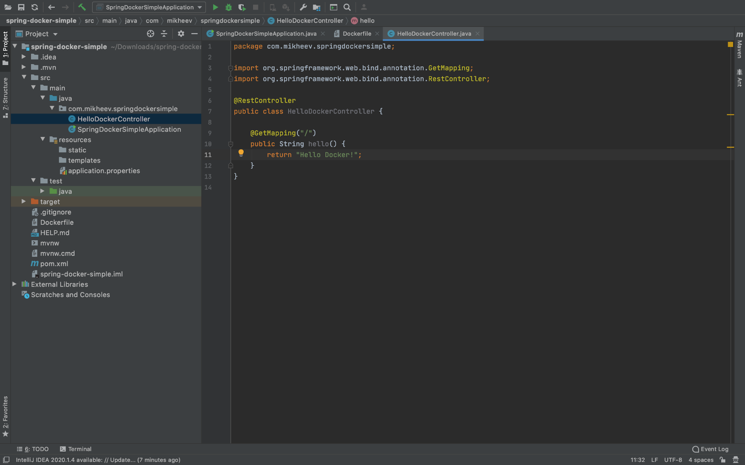Click the yellow intention lightbulb
The image size is (745, 465).
pyautogui.click(x=241, y=153)
